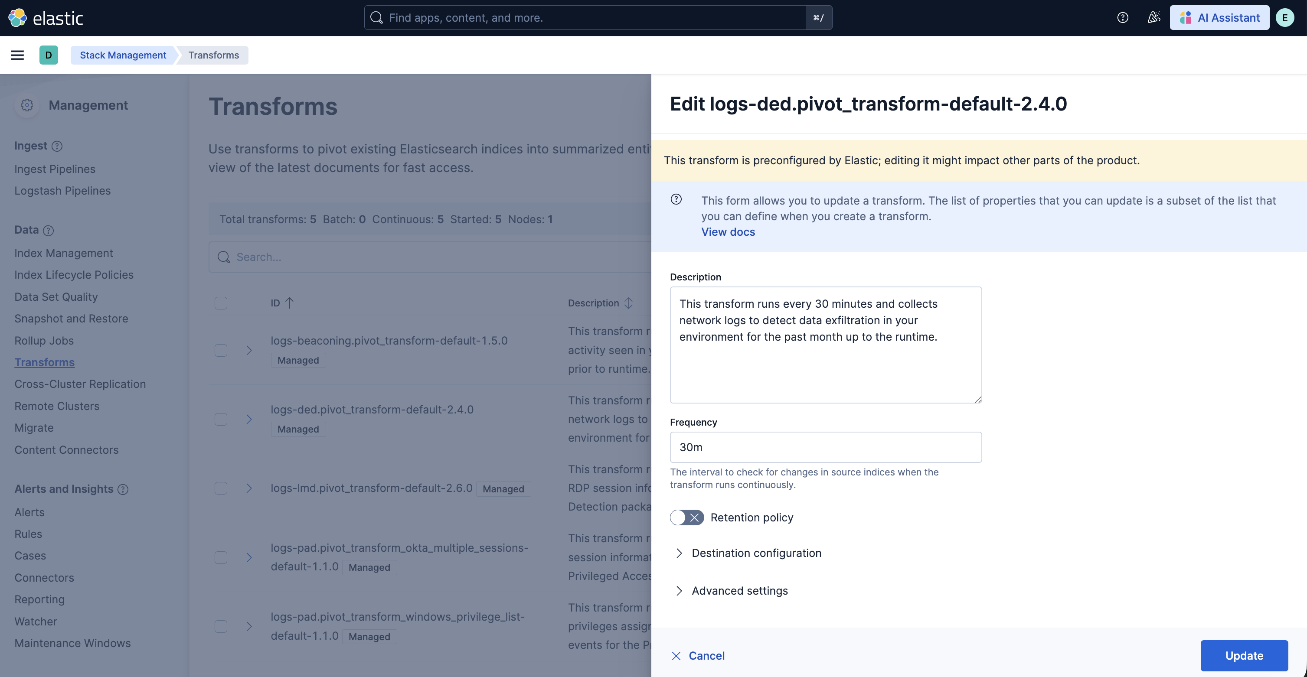The height and width of the screenshot is (677, 1307).
Task: Click the help icon next to Data
Action: click(x=49, y=231)
